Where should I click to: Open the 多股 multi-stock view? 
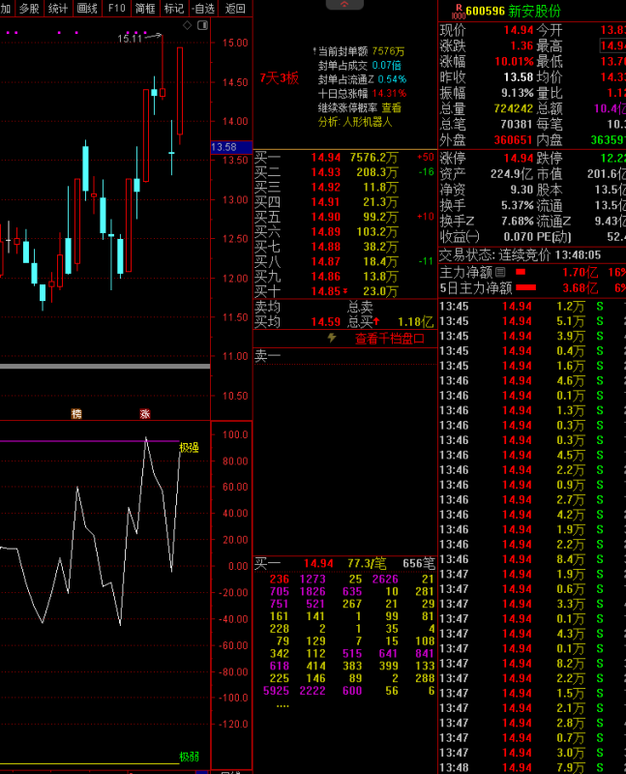coord(29,9)
